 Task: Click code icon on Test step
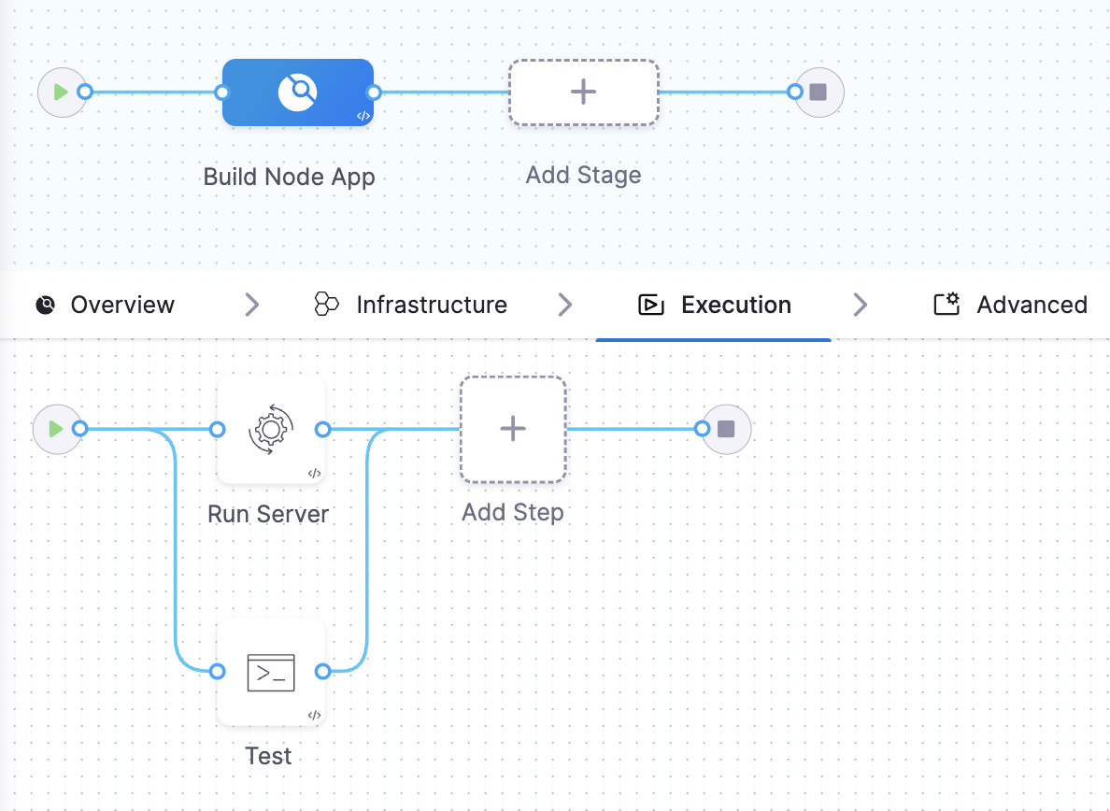(x=314, y=716)
